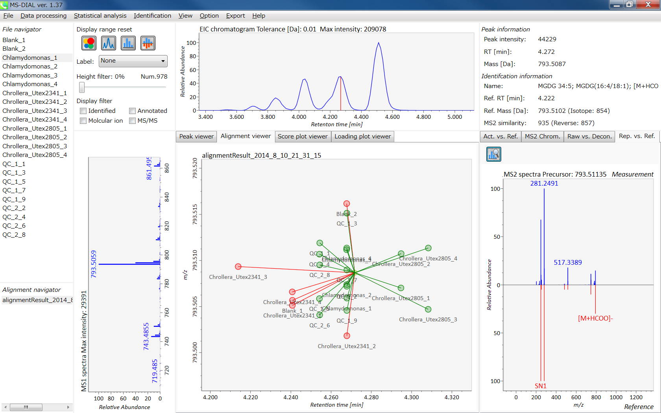661x413 pixels.
Task: Open the Export menu
Action: 235,16
